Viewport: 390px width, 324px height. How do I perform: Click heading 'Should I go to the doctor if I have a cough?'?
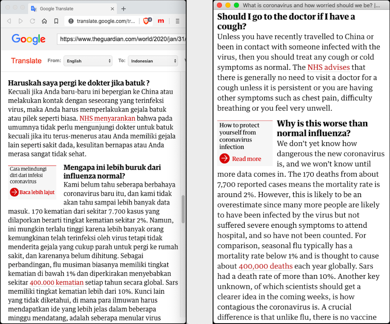tap(286, 21)
